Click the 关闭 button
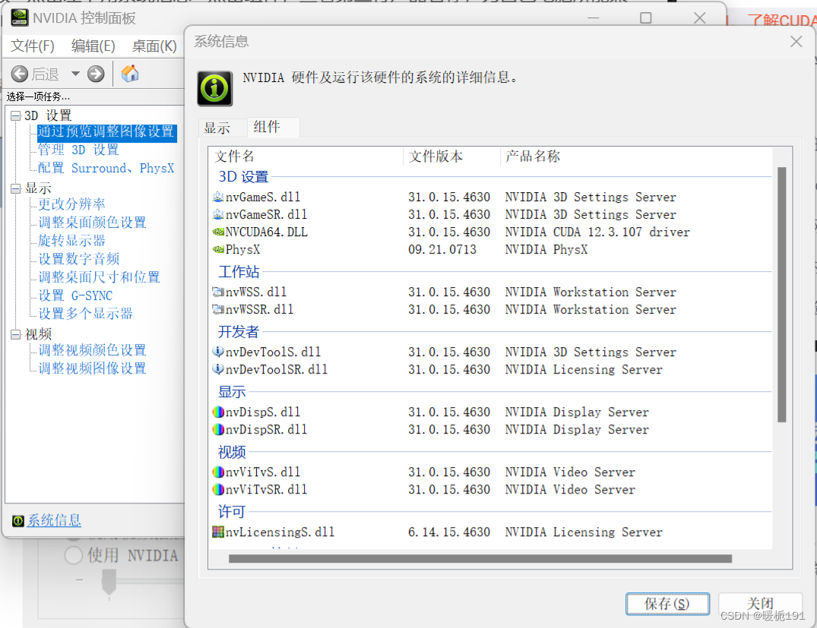 pyautogui.click(x=760, y=604)
